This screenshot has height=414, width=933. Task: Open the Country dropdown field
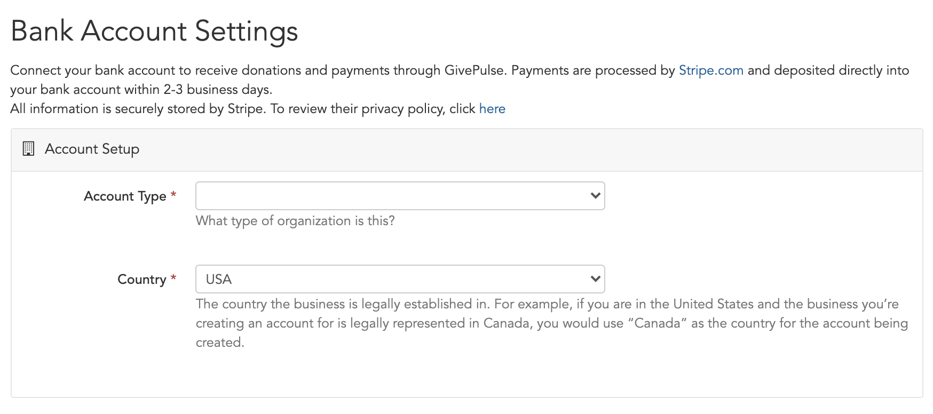pos(400,279)
